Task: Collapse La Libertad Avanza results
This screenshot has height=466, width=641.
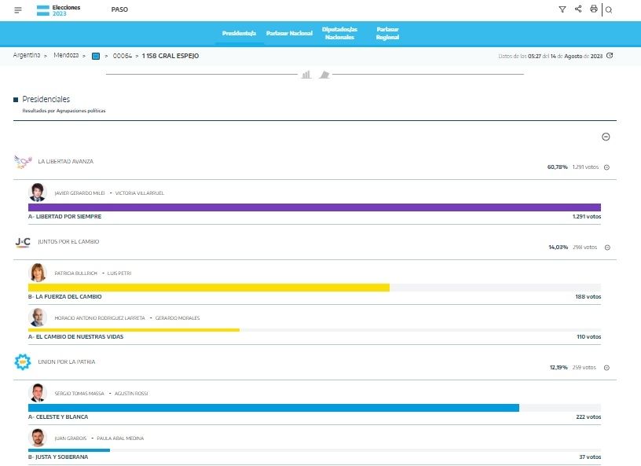Action: click(606, 167)
